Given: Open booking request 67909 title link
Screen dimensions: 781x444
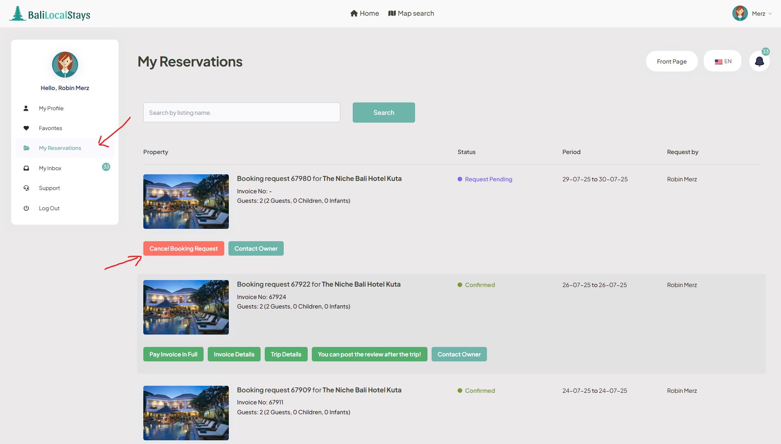Looking at the screenshot, I should pyautogui.click(x=319, y=390).
